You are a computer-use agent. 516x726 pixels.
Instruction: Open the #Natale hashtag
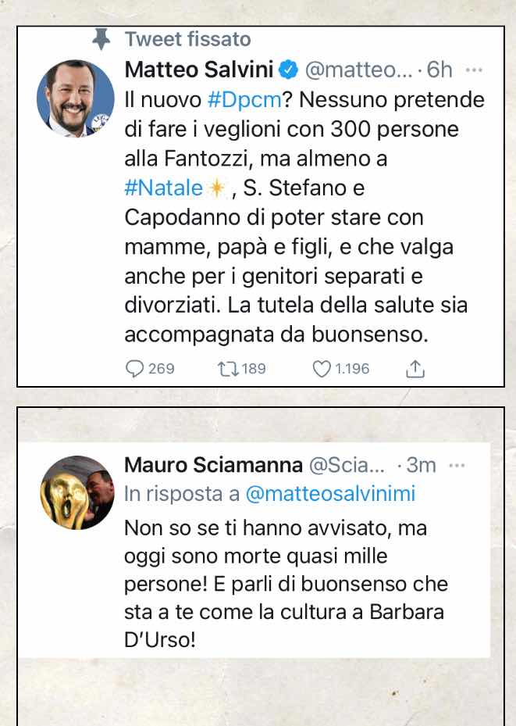164,188
